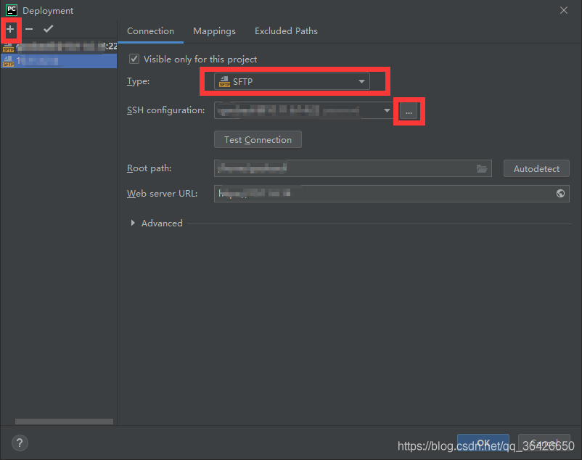
Task: Click the Test Connection button
Action: pyautogui.click(x=258, y=139)
